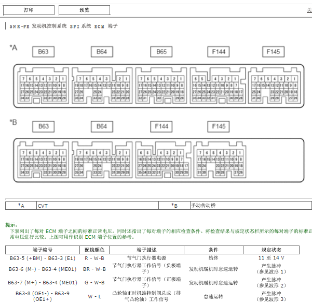
Task: Click the 'G - W-B' wire color cell
Action: click(x=94, y=283)
